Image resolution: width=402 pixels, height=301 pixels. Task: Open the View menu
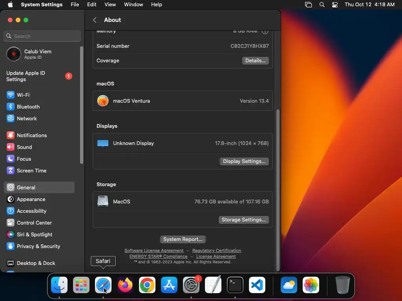tap(110, 5)
